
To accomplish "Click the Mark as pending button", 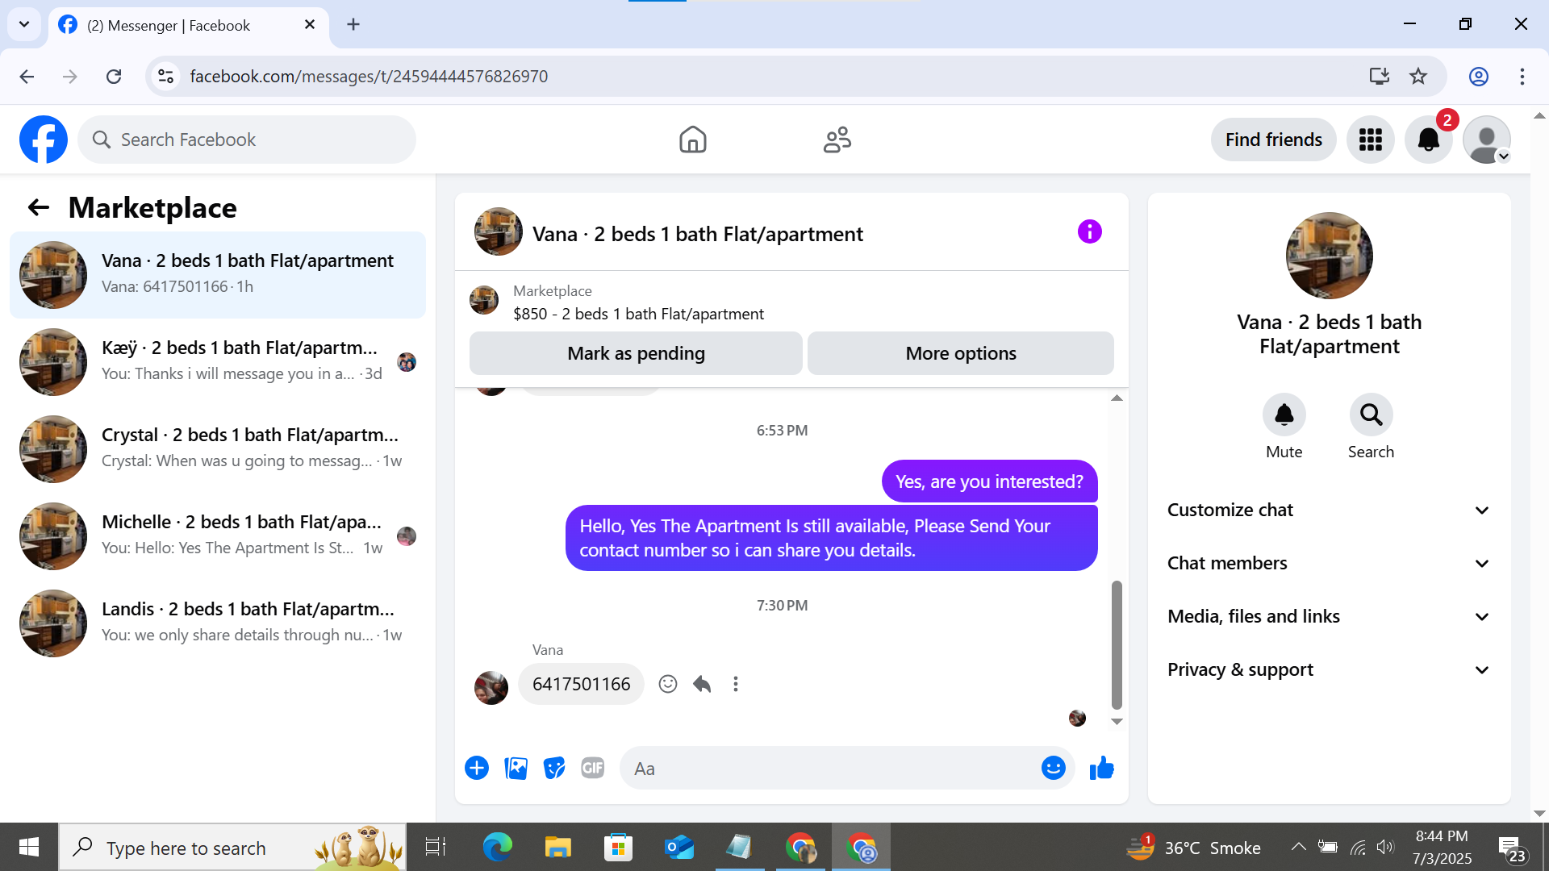I will click(636, 353).
